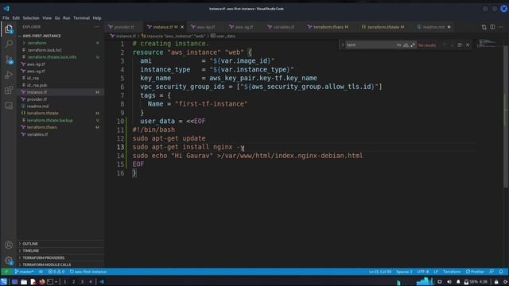Open errors and warnings in status bar
Viewport: 509px width, 286px height.
pyautogui.click(x=56, y=272)
